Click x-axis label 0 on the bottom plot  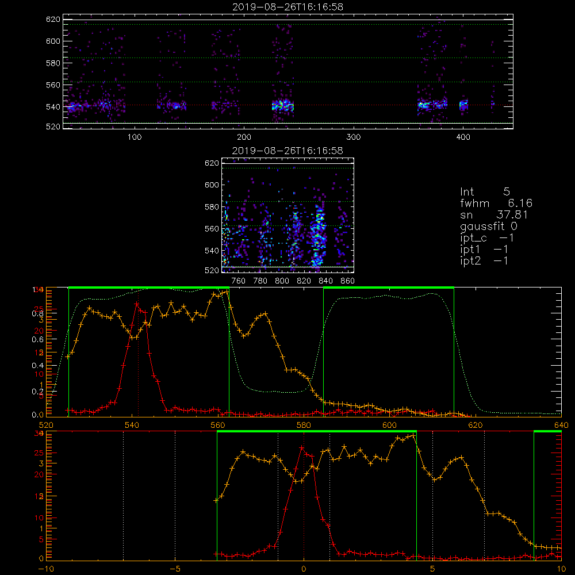tap(304, 569)
